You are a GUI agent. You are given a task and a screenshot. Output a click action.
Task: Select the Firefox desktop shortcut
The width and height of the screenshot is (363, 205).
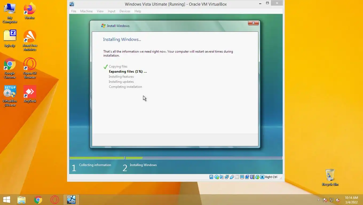30,11
